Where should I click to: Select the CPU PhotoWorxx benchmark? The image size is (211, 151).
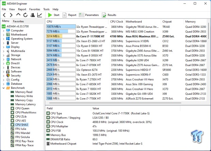(x=26, y=112)
